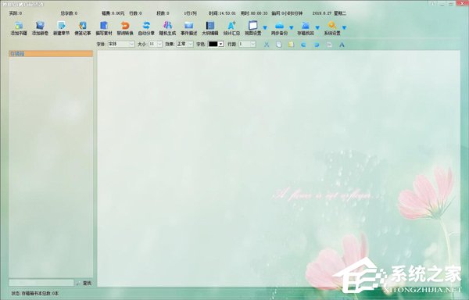Expand the arrow next to 系统设置
Image resolution: width=469 pixels, height=300 pixels.
pyautogui.click(x=344, y=27)
